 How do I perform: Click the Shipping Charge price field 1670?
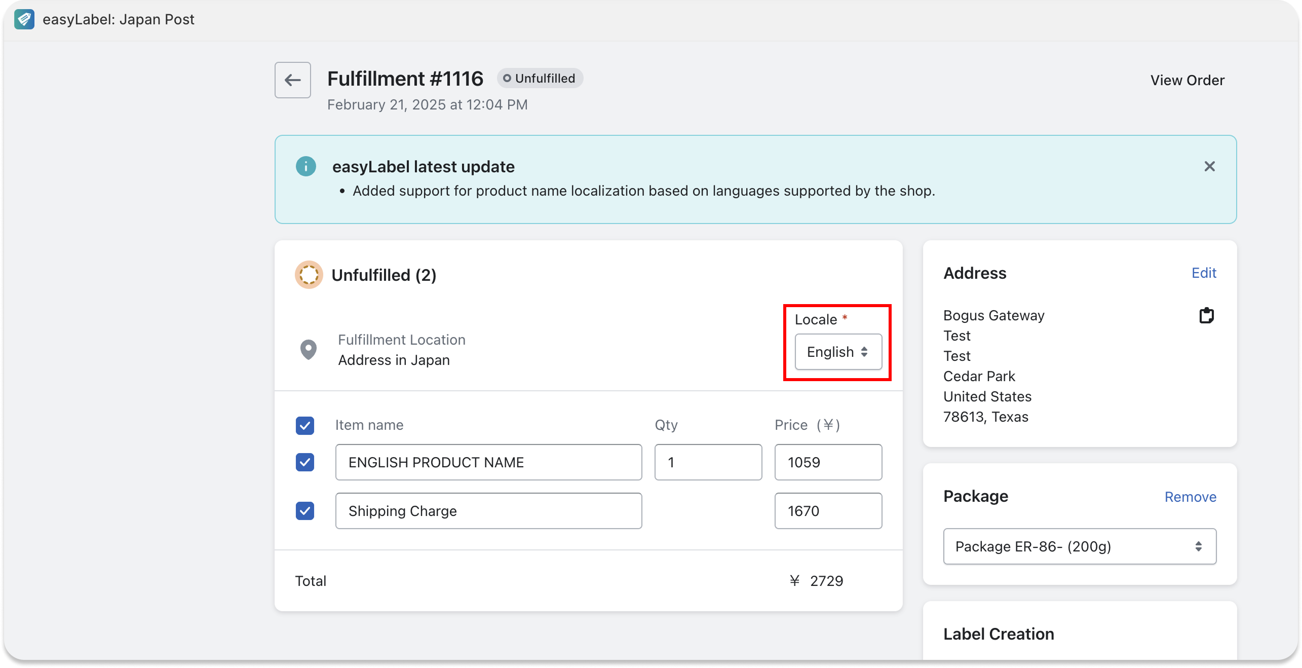click(828, 510)
